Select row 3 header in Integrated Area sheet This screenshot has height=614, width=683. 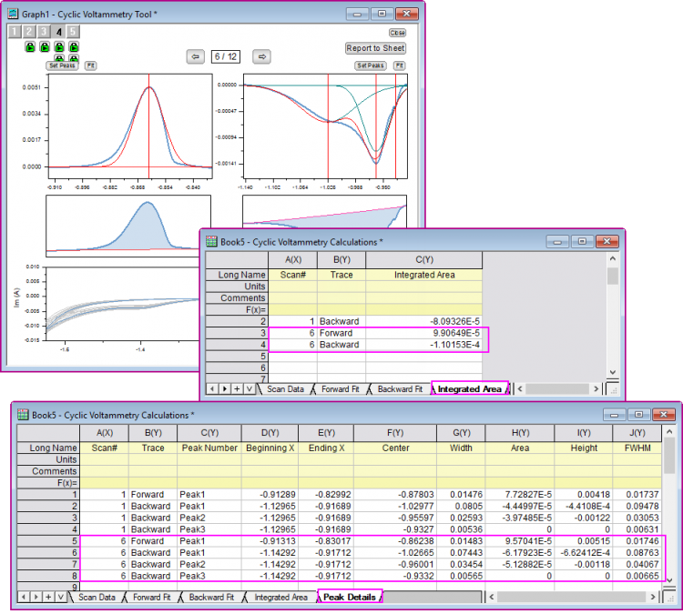coord(237,333)
